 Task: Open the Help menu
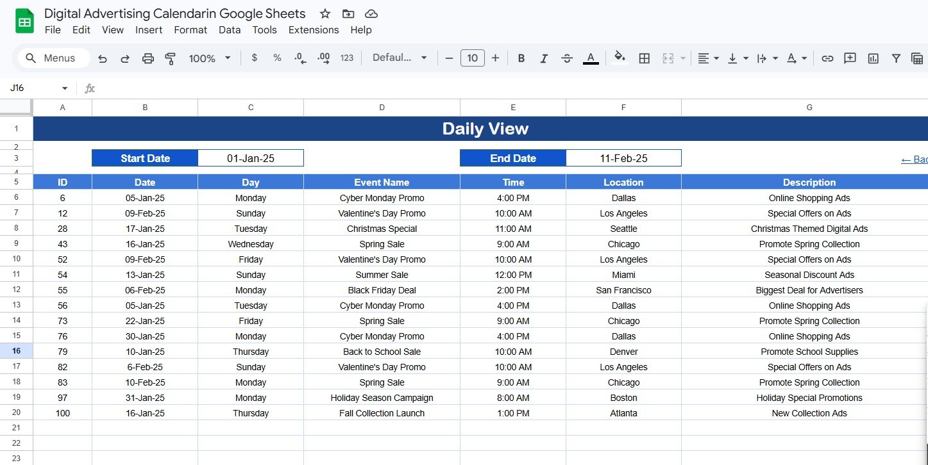(361, 30)
